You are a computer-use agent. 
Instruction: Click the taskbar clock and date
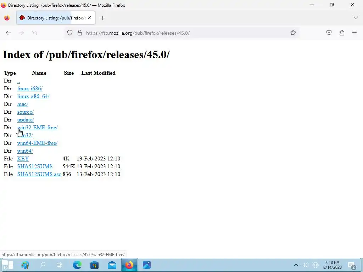click(x=333, y=265)
